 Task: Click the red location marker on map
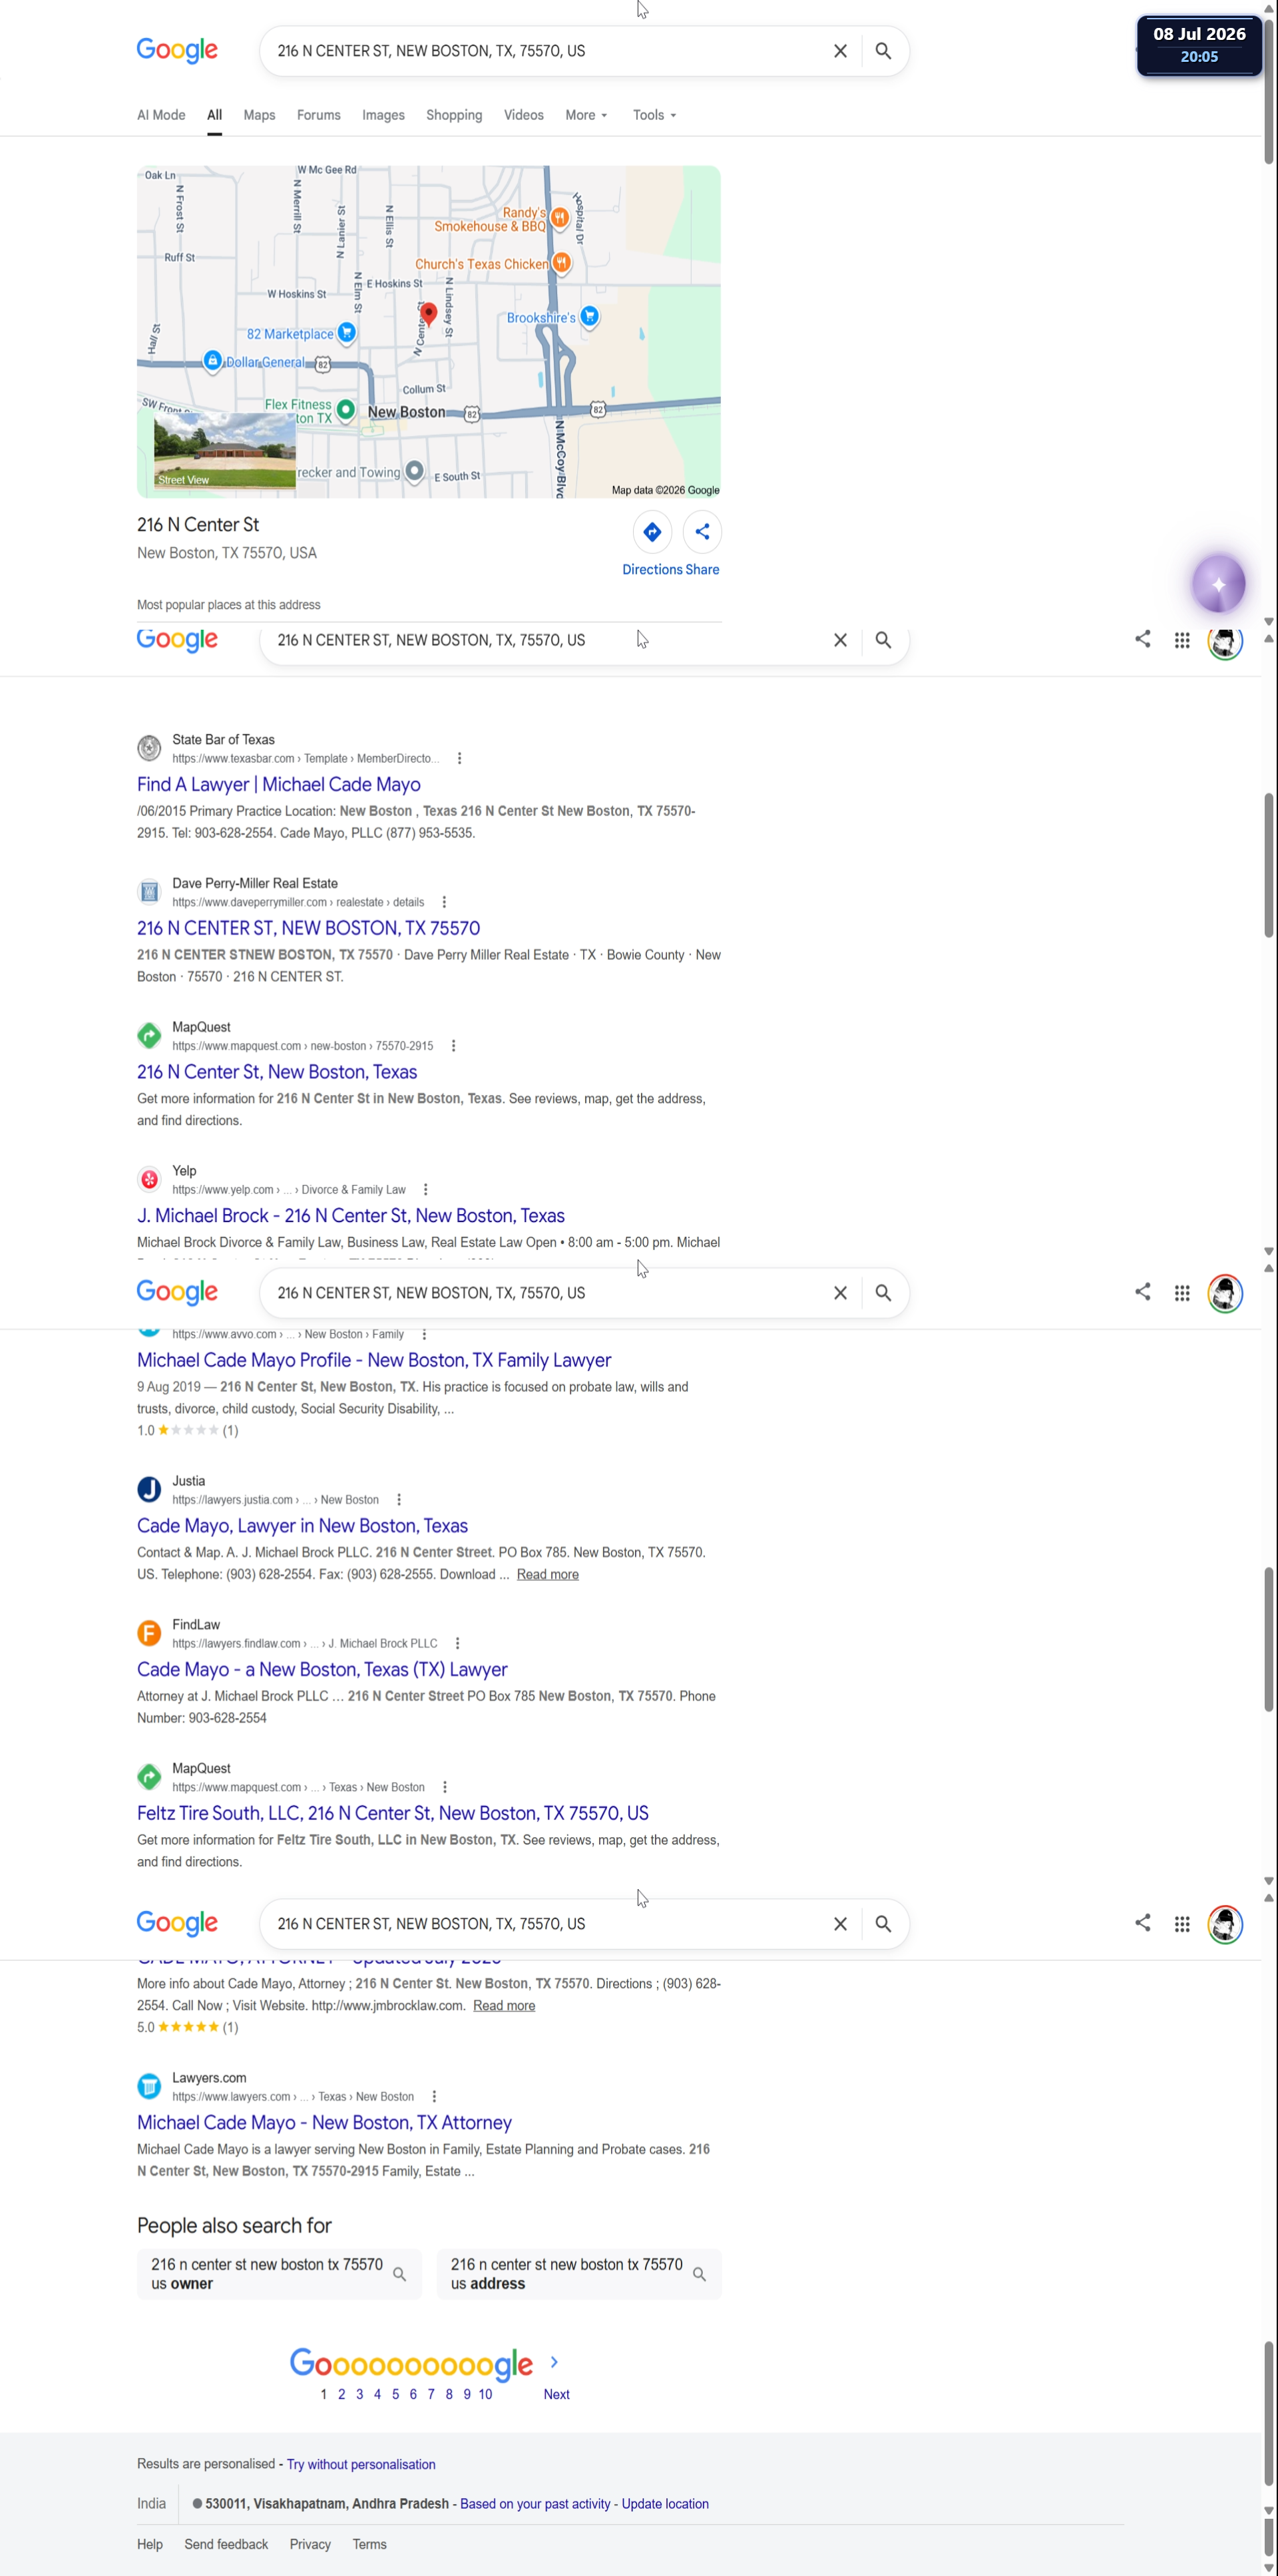[428, 314]
